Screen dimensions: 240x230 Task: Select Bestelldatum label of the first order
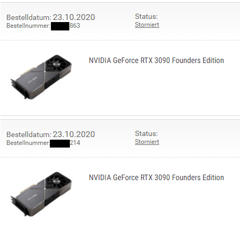(29, 17)
